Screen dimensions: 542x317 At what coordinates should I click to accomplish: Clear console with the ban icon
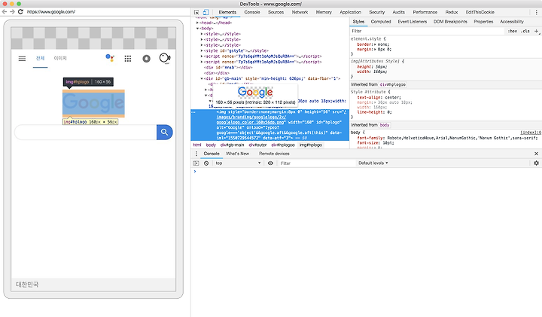[206, 163]
